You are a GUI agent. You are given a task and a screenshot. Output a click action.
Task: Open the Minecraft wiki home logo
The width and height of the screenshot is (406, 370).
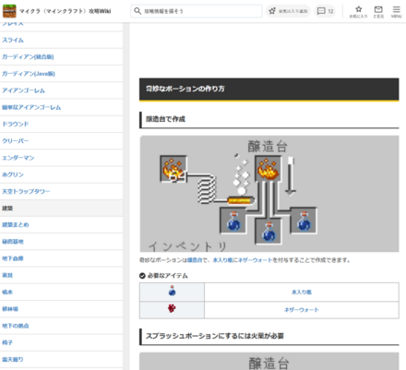(x=9, y=11)
